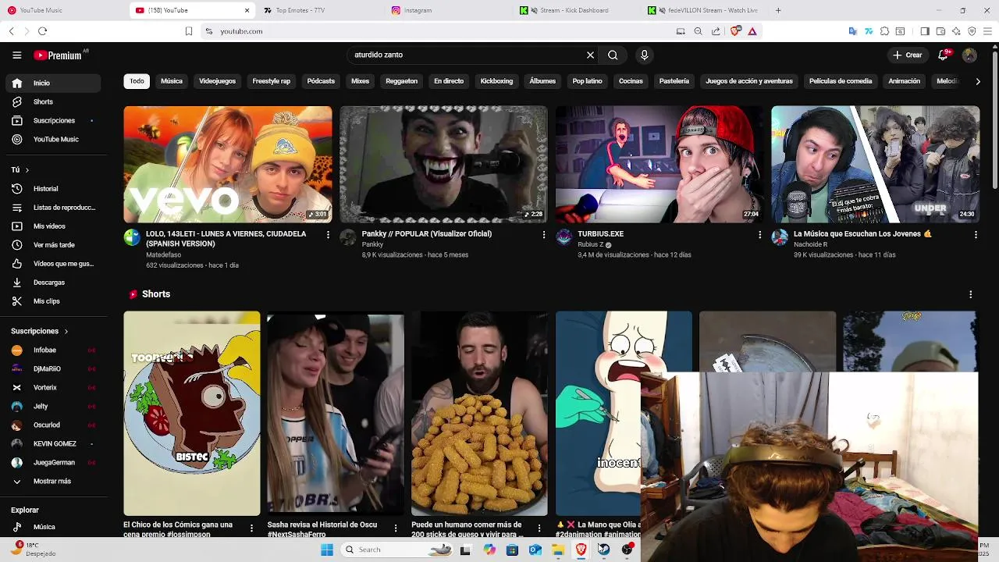This screenshot has height=562, width=999.
Task: Clear the search text with the X
Action: 590,55
